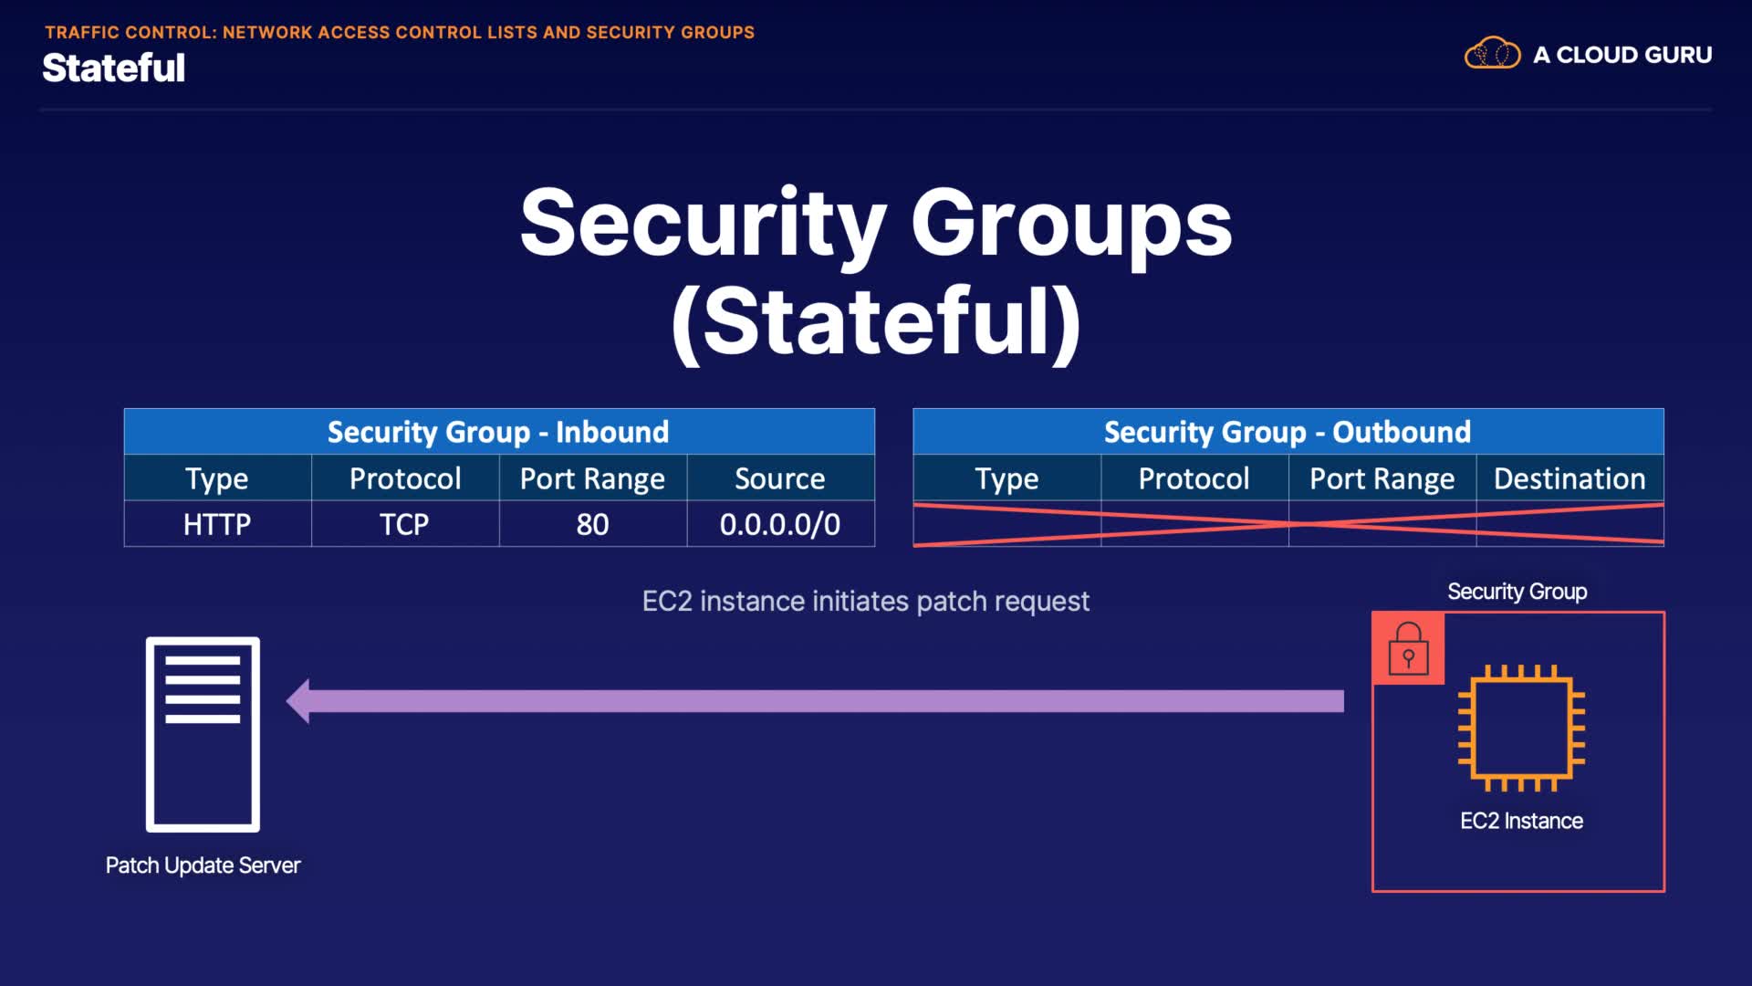Click the red cross over outbound rules
Screen dimensions: 1752x986
1288,524
